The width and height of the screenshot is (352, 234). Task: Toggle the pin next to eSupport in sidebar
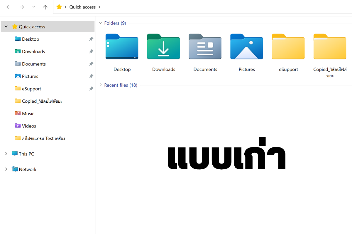pyautogui.click(x=91, y=89)
